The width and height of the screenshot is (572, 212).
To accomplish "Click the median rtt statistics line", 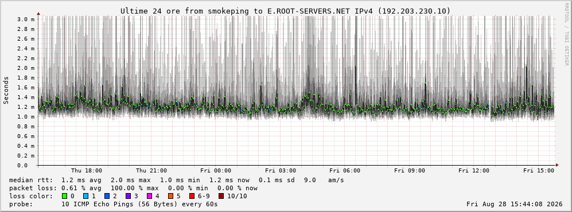I will (x=177, y=180).
